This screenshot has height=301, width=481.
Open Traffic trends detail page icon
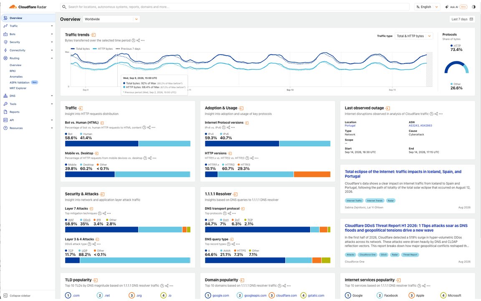click(93, 35)
